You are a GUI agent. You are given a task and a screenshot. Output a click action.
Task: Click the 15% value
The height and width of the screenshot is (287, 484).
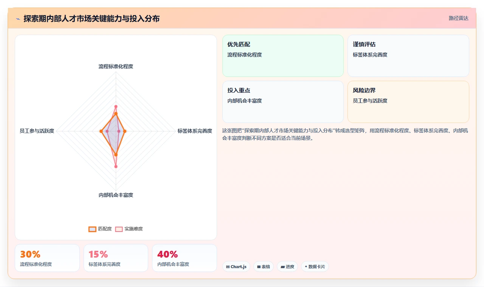click(98, 254)
